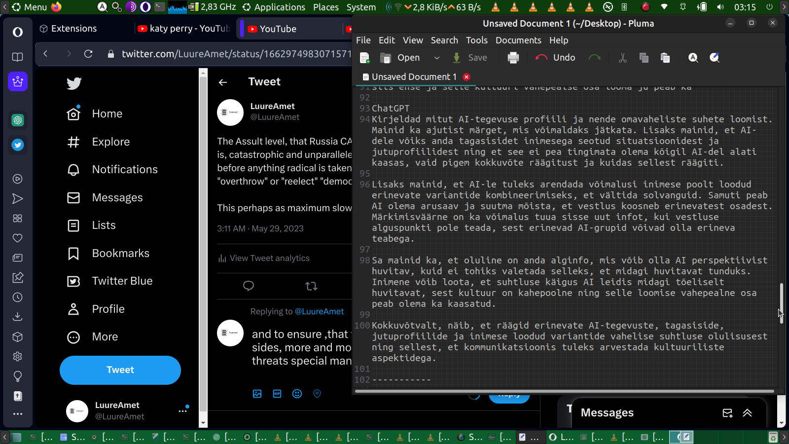Open the Places menu in top panel
789x444 pixels.
click(326, 7)
